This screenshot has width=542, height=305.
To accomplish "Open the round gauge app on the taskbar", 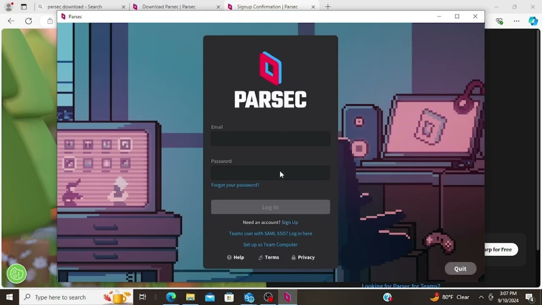I will pos(268,297).
